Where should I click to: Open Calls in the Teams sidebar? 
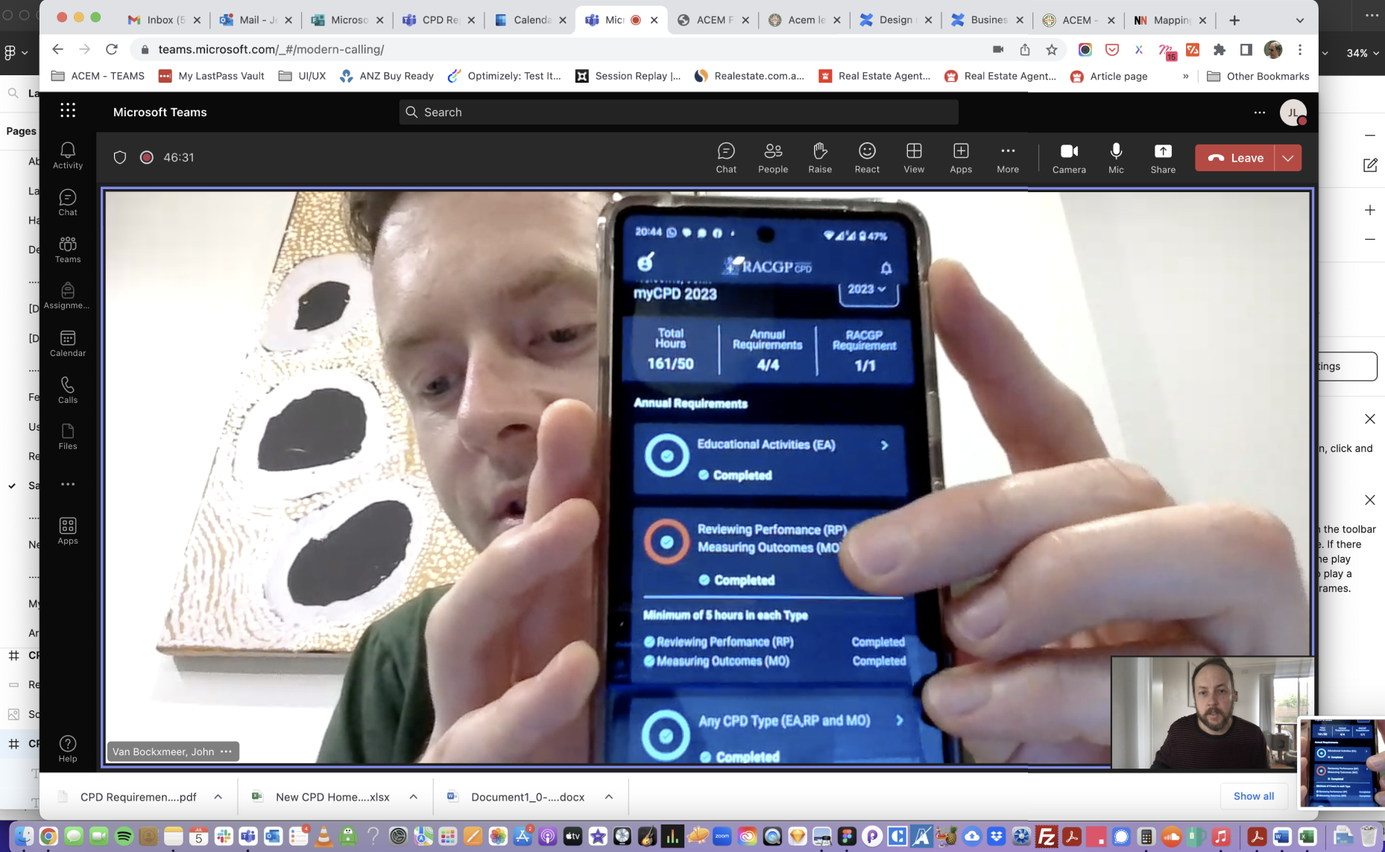(68, 390)
